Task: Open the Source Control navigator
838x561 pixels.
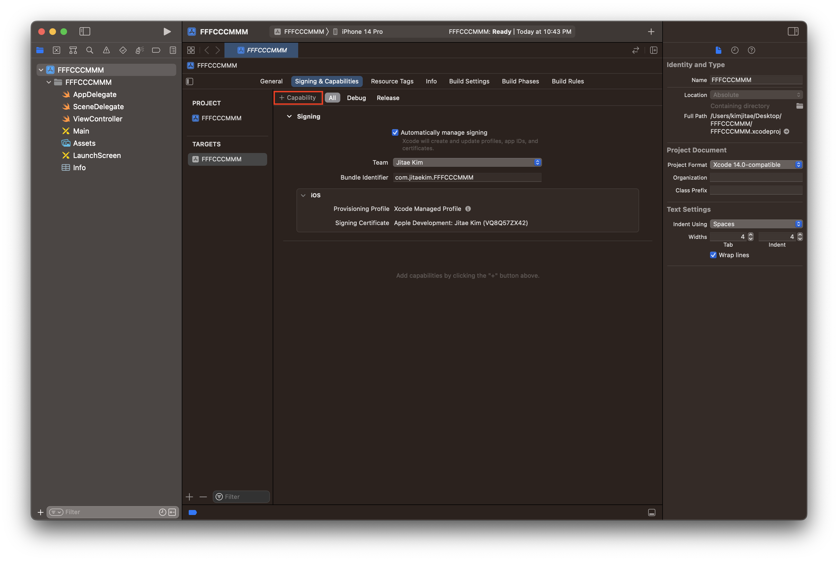Action: tap(57, 50)
